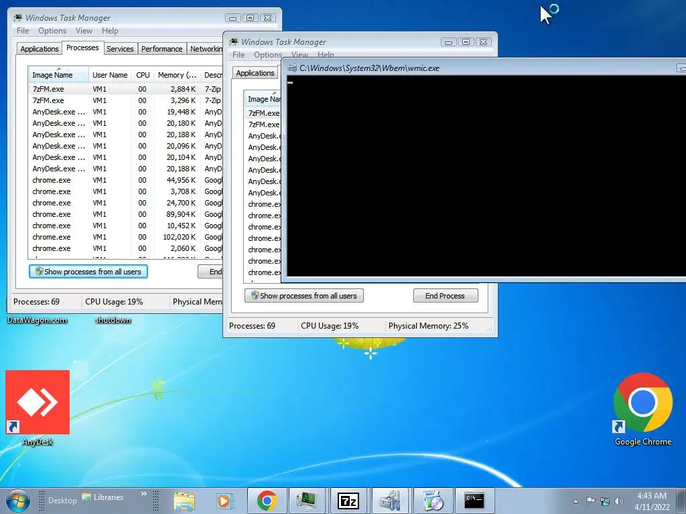
Task: Open Options menu in front Task Manager
Action: pyautogui.click(x=268, y=55)
